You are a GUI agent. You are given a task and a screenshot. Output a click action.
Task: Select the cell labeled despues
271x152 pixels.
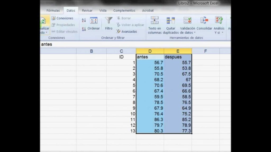pos(178,57)
